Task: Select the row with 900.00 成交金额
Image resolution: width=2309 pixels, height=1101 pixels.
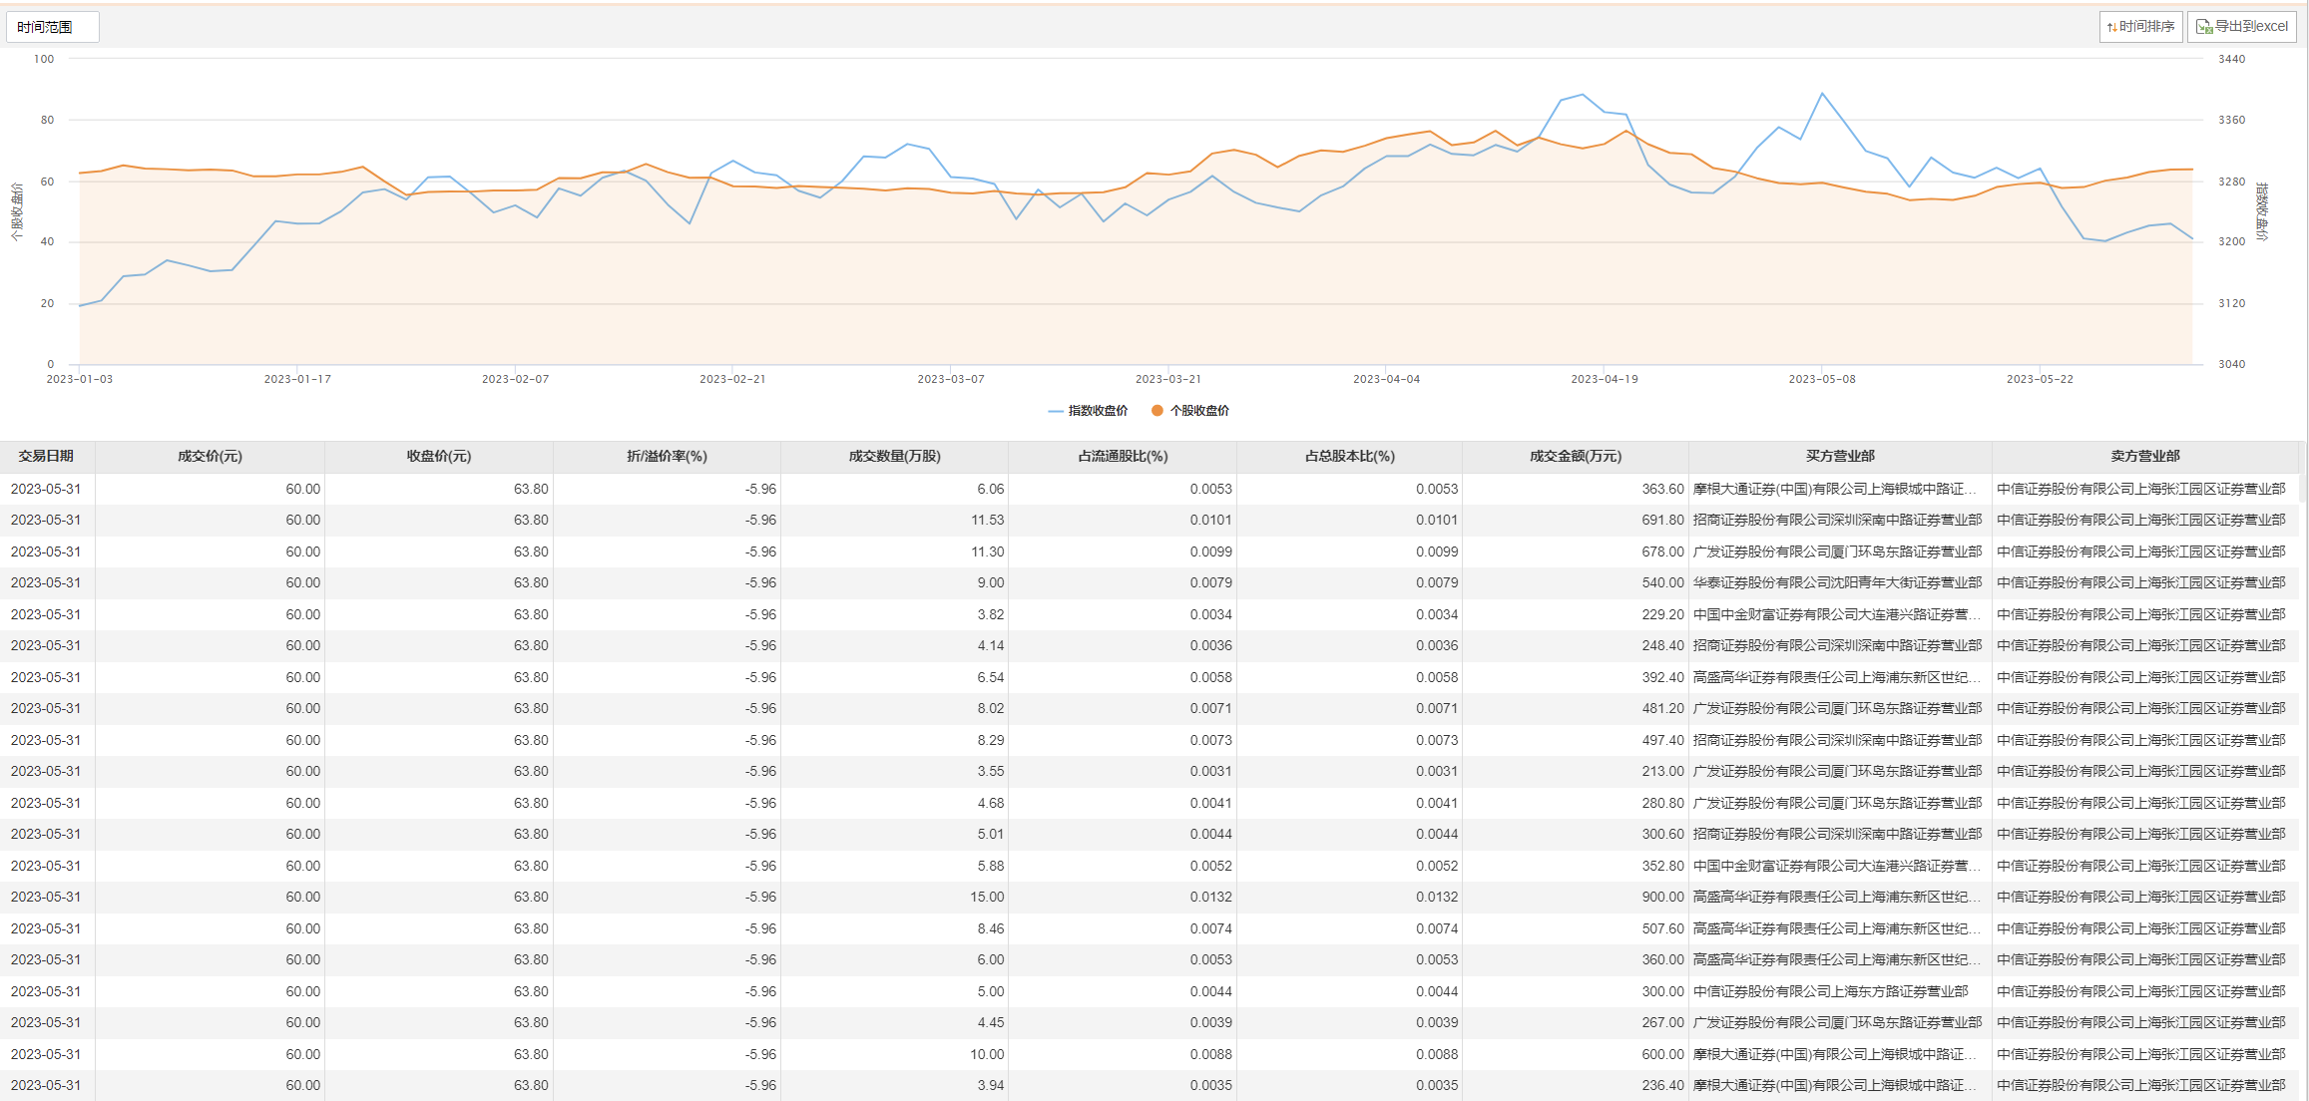Action: [1662, 898]
